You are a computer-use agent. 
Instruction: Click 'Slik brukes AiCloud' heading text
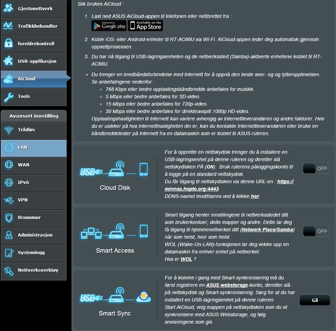(x=101, y=4)
